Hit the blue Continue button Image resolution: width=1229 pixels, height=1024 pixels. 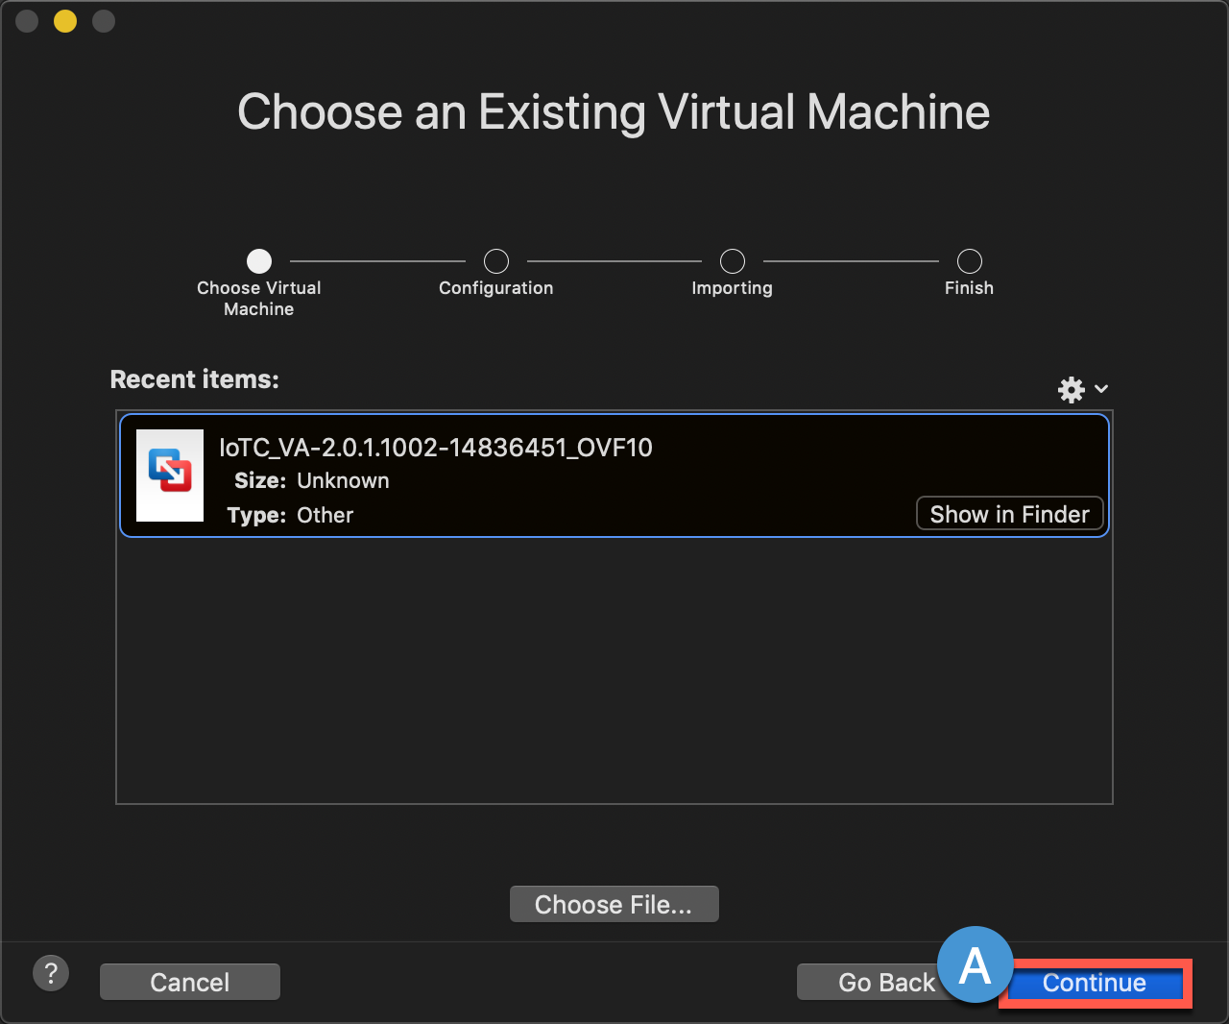[x=1094, y=983]
